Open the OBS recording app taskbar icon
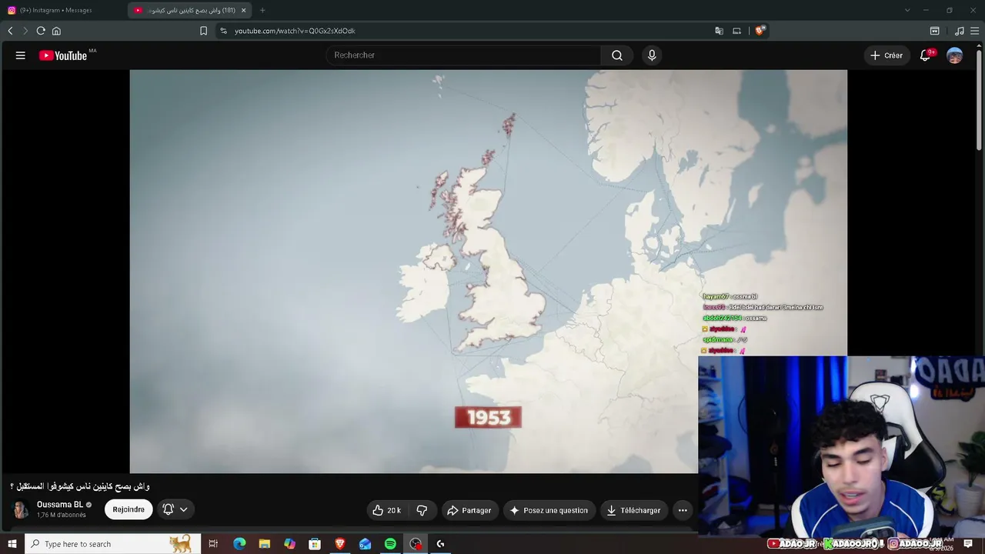 point(416,544)
